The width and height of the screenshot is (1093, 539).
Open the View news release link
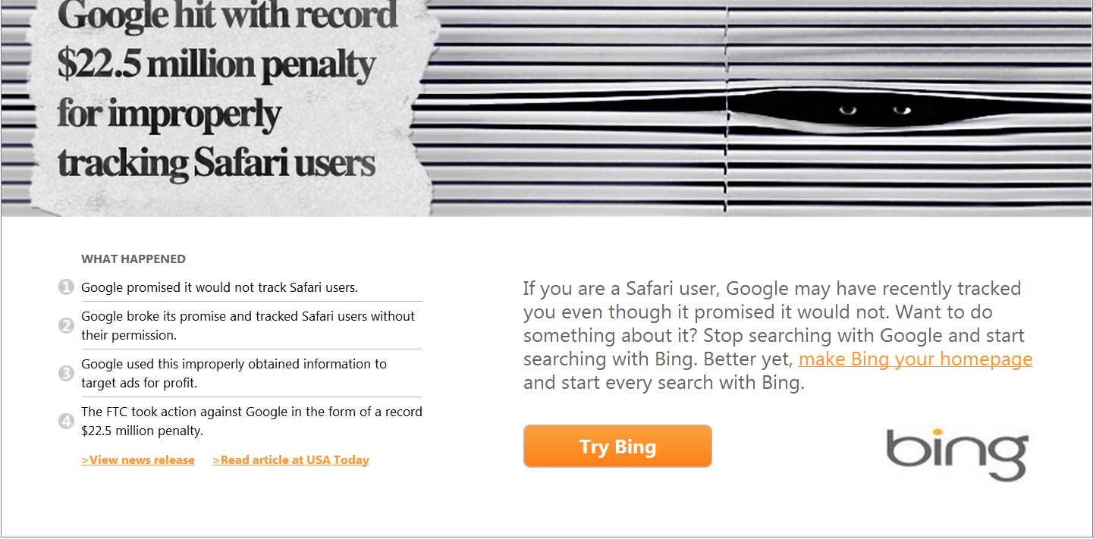pos(138,460)
